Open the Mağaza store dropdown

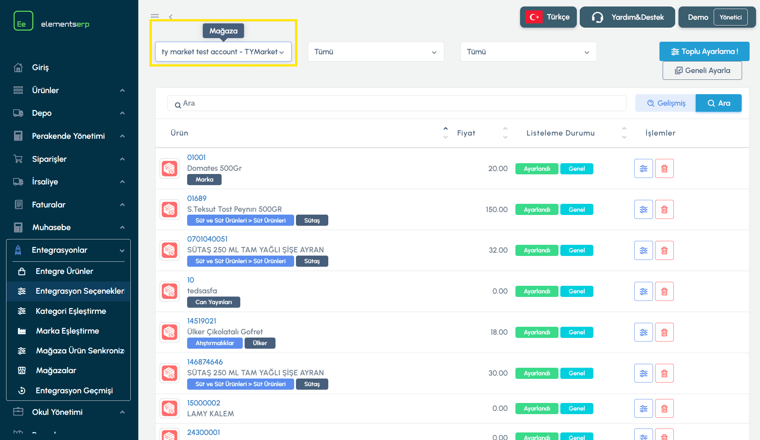pyautogui.click(x=223, y=52)
